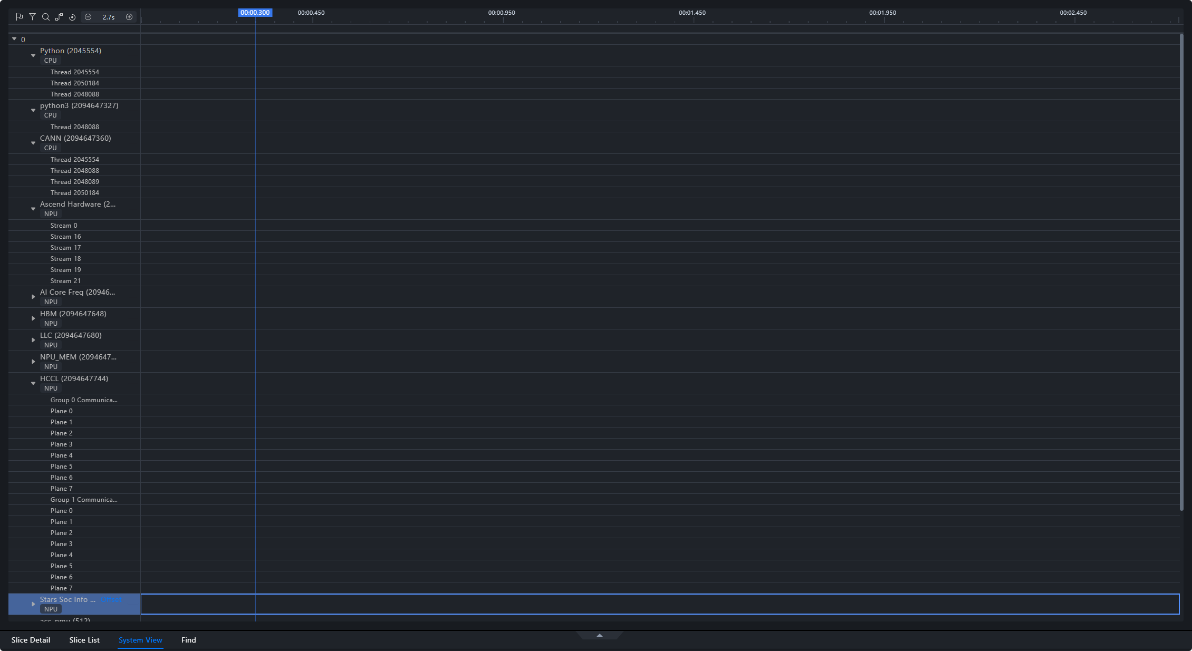Click the NPU tag under Ascend Hardware
This screenshot has width=1192, height=651.
coord(51,214)
